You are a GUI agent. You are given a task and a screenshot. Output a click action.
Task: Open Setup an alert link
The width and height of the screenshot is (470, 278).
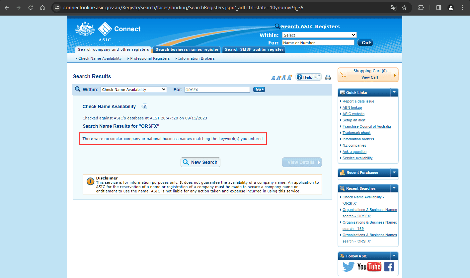coord(354,120)
